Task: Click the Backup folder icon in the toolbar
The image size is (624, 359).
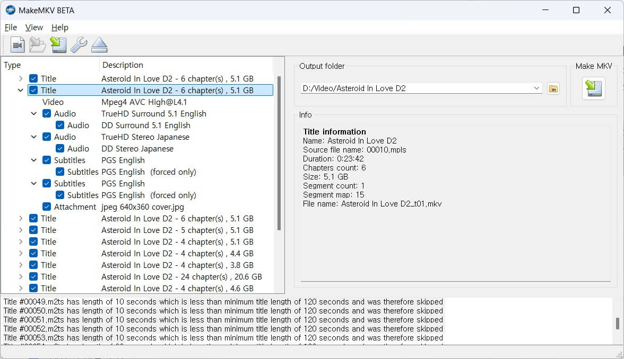Action: click(x=37, y=45)
